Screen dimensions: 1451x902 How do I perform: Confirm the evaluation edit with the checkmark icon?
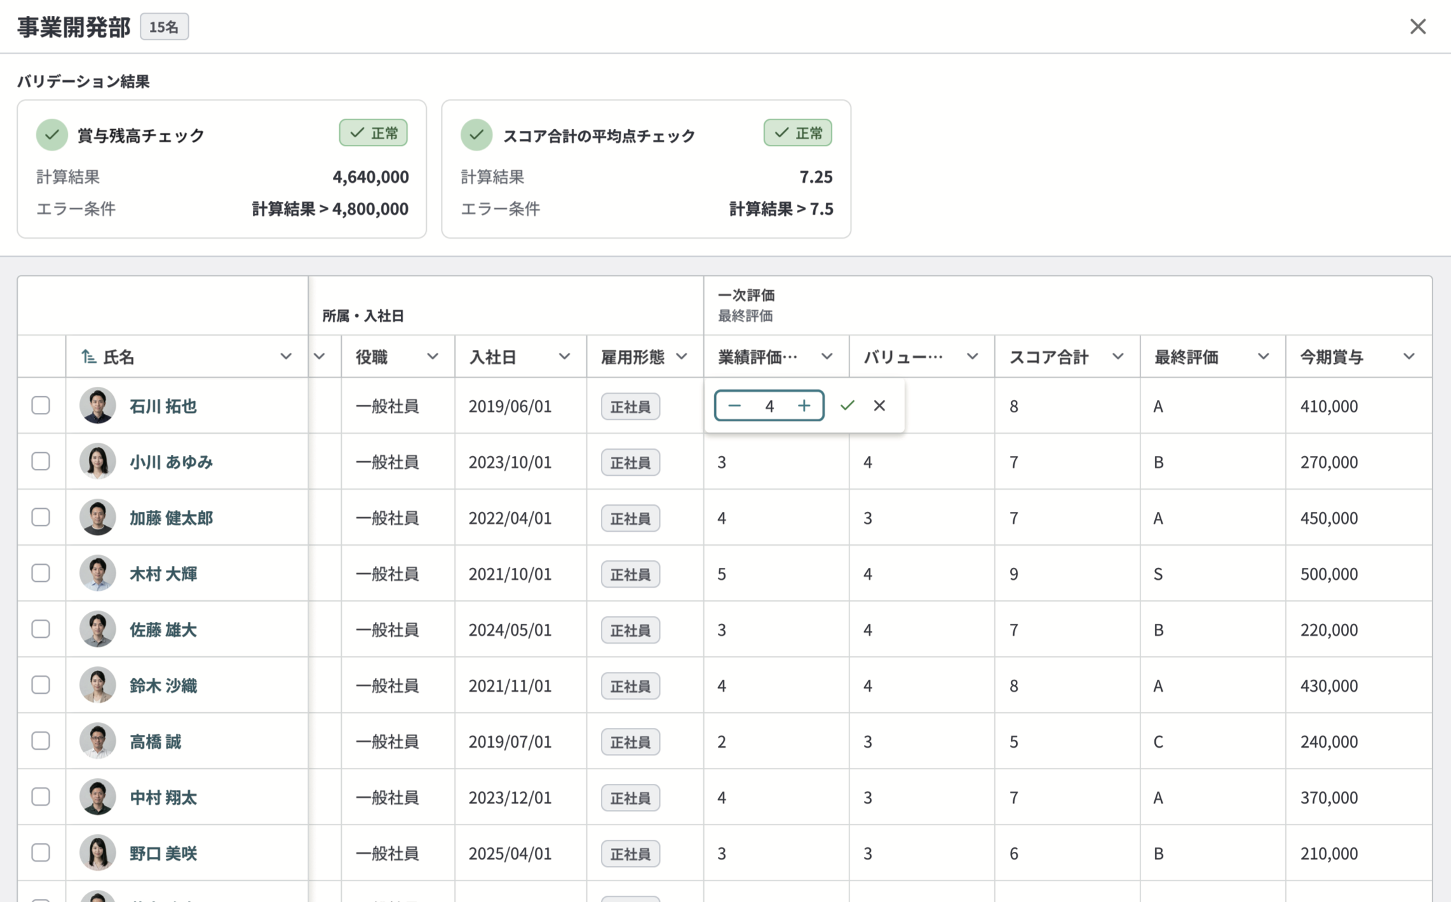(x=847, y=405)
